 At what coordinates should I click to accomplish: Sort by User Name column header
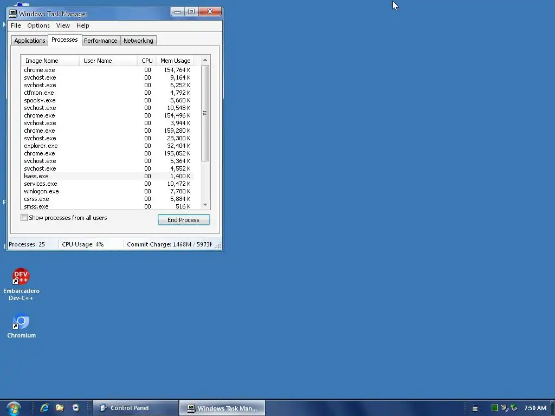point(108,61)
